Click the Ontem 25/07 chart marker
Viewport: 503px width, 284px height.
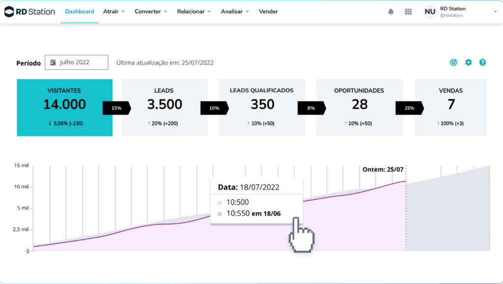[383, 169]
